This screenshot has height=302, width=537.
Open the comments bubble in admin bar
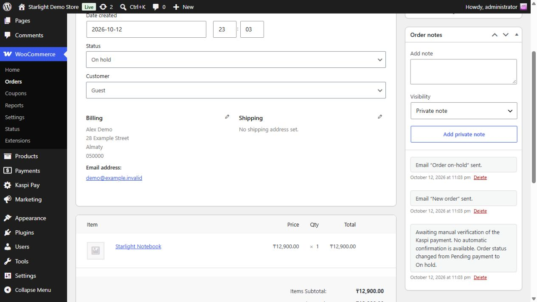[x=156, y=7]
